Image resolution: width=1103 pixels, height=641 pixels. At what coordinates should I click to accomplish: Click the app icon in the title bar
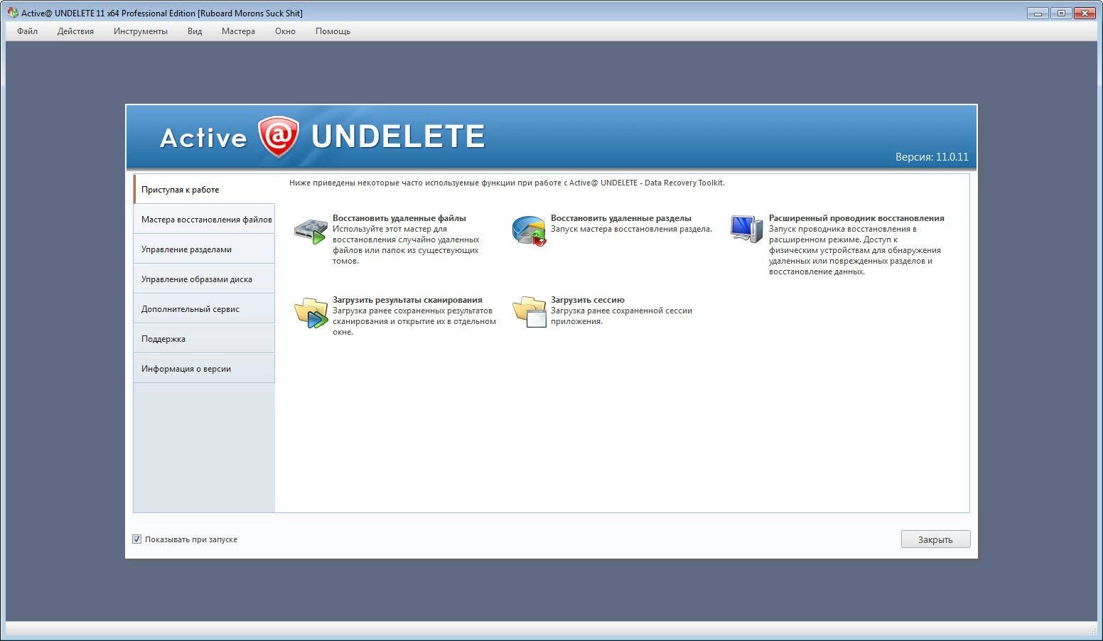[x=13, y=13]
